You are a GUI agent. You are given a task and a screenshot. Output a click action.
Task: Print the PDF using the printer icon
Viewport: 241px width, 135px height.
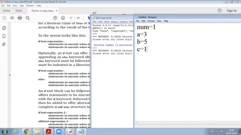coord(20,18)
